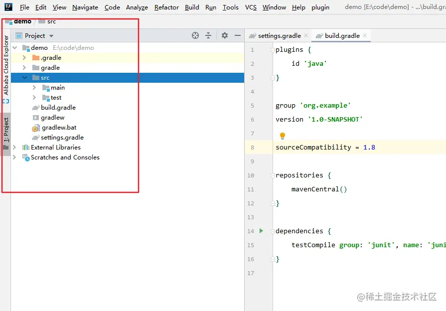Hide the Project panel with minus icon
Image resolution: width=446 pixels, height=311 pixels.
pyautogui.click(x=238, y=35)
